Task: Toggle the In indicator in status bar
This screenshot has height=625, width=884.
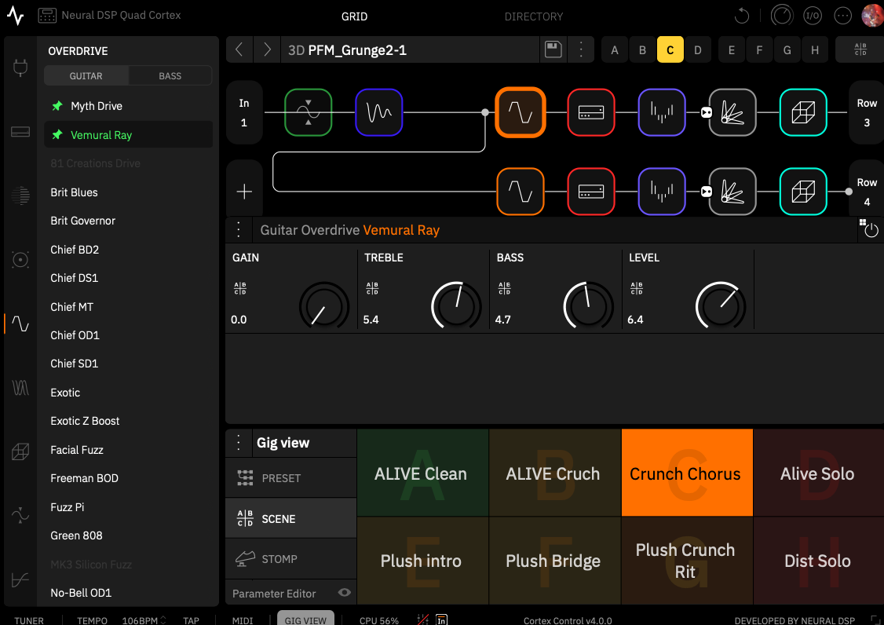Action: coord(441,620)
